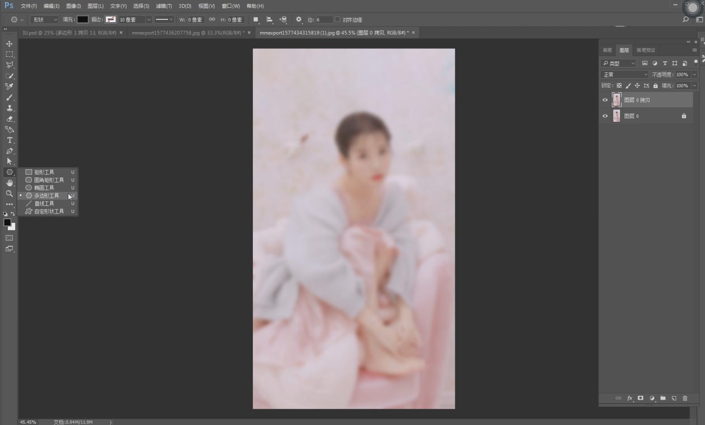Open the stroke width 10 像素 dropdown
The width and height of the screenshot is (705, 425).
coord(148,20)
